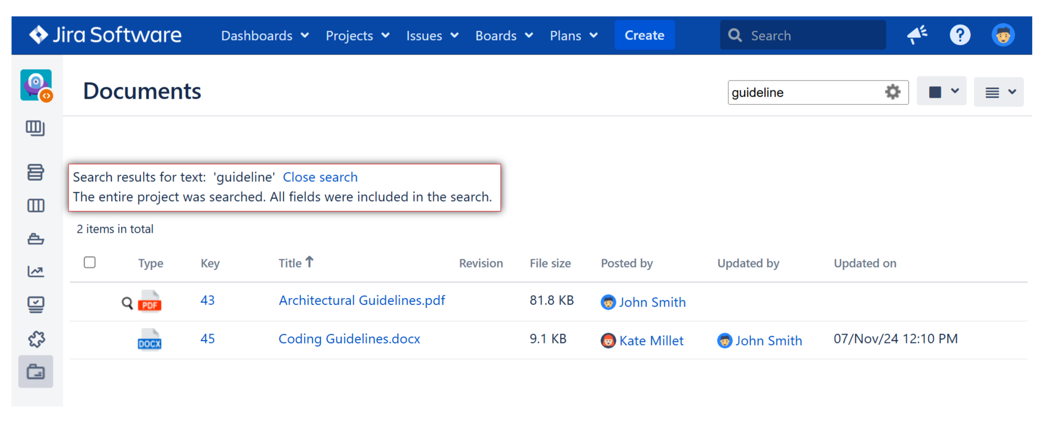The width and height of the screenshot is (1043, 424).
Task: Sort by Type column header
Action: (x=151, y=263)
